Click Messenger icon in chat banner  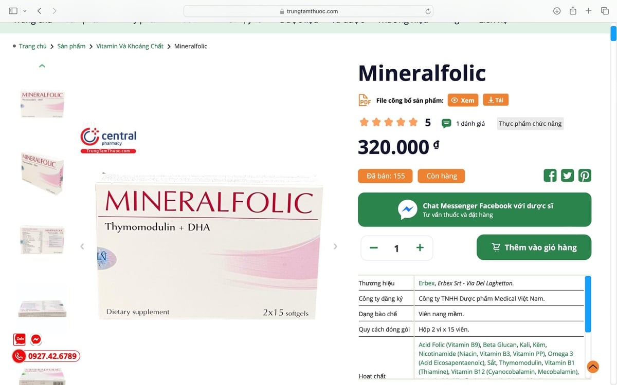point(407,209)
